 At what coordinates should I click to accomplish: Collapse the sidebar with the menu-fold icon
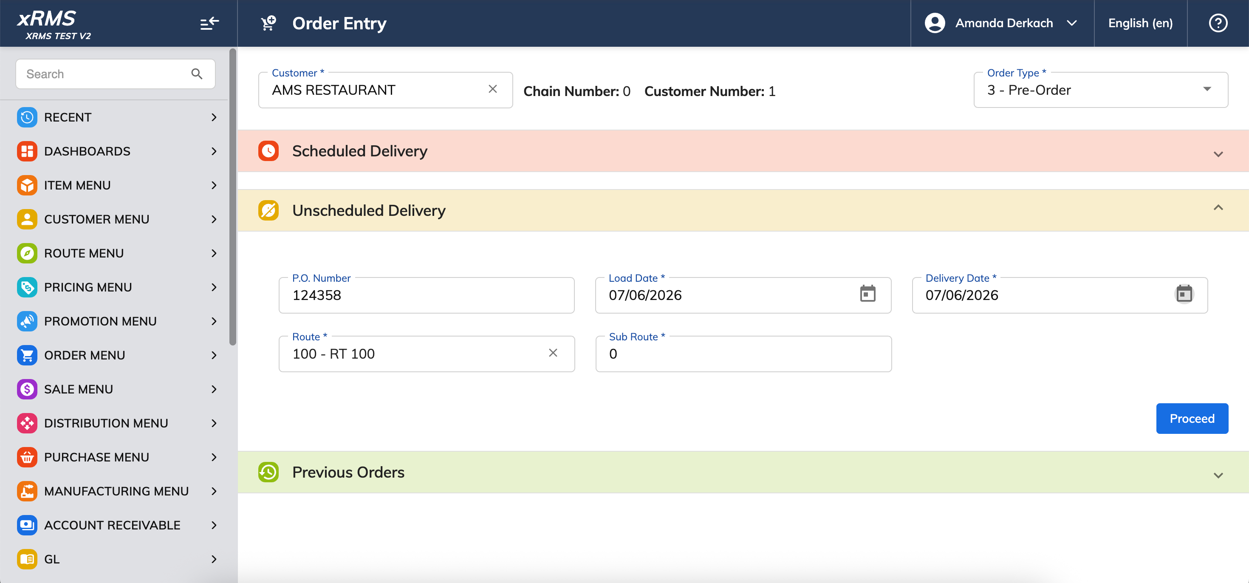pos(209,23)
